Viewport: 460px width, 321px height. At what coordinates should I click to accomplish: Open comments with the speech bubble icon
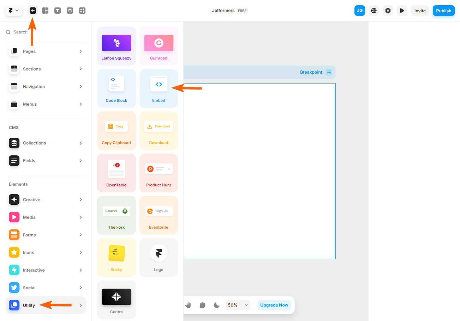click(x=202, y=305)
